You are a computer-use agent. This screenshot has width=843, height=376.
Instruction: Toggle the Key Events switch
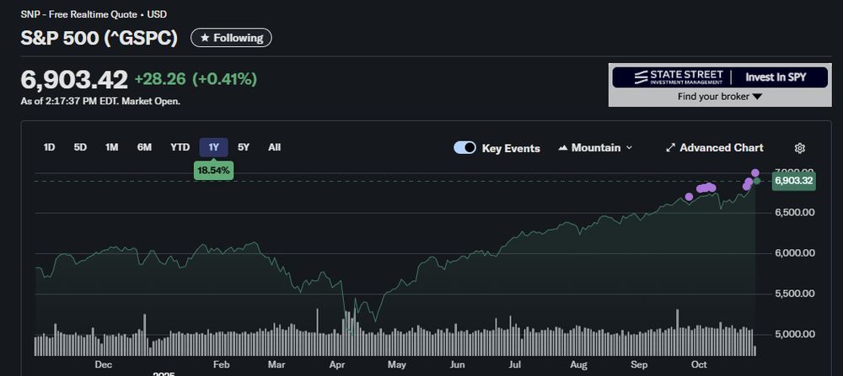coord(465,148)
